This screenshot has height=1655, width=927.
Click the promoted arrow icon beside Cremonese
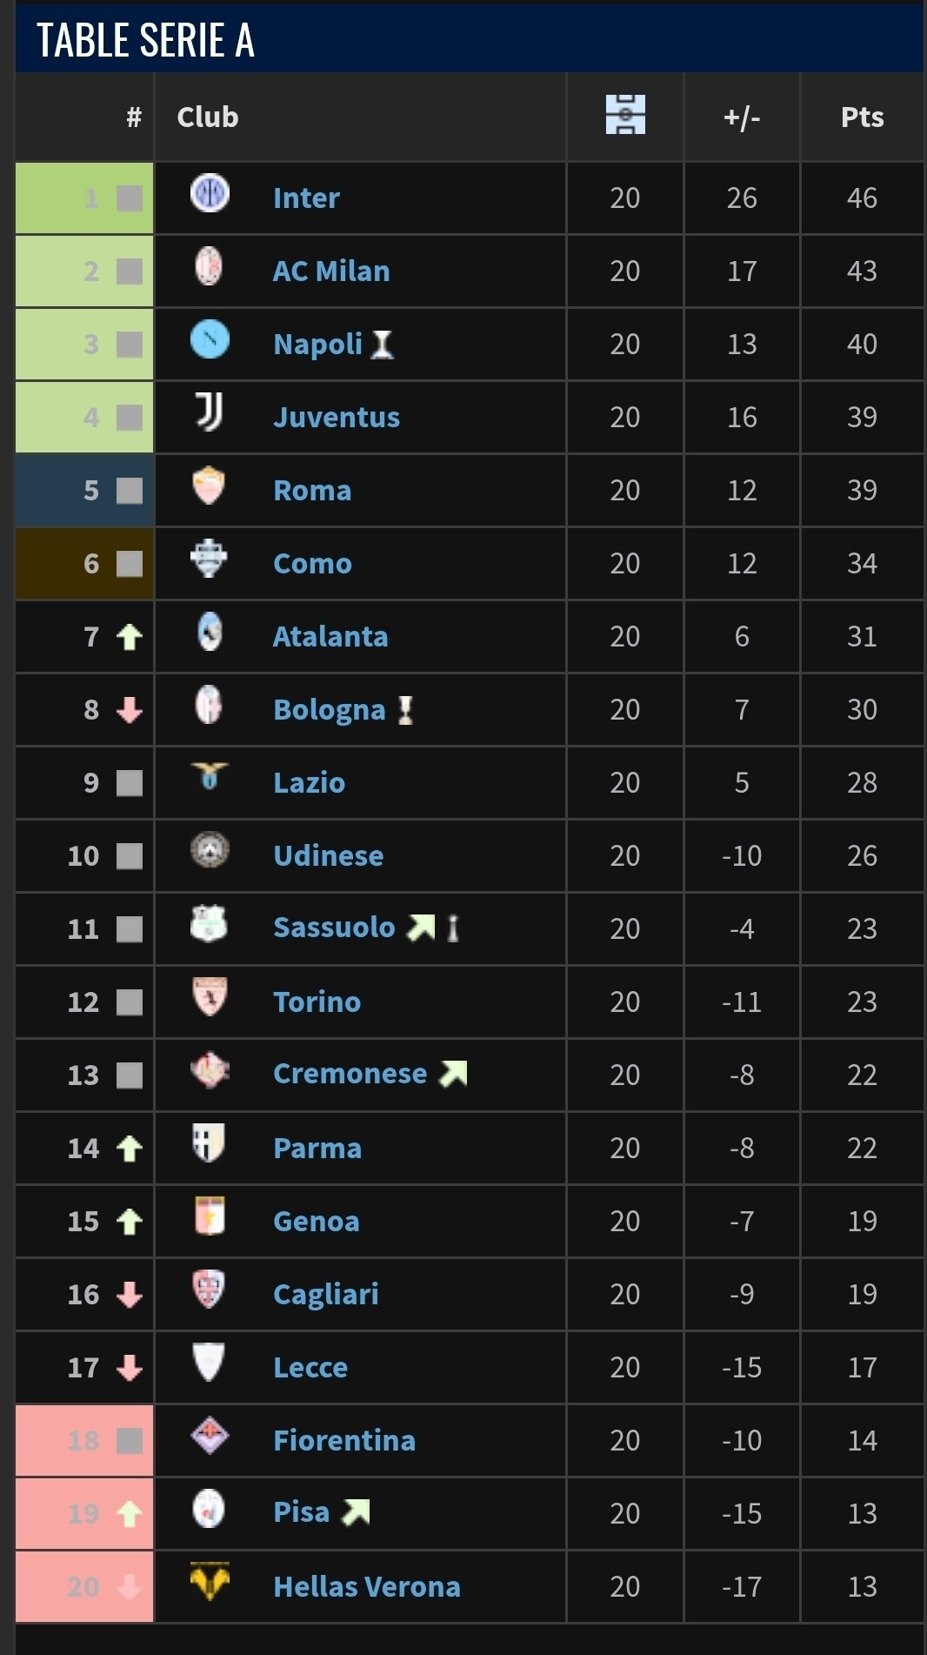[x=453, y=1074]
